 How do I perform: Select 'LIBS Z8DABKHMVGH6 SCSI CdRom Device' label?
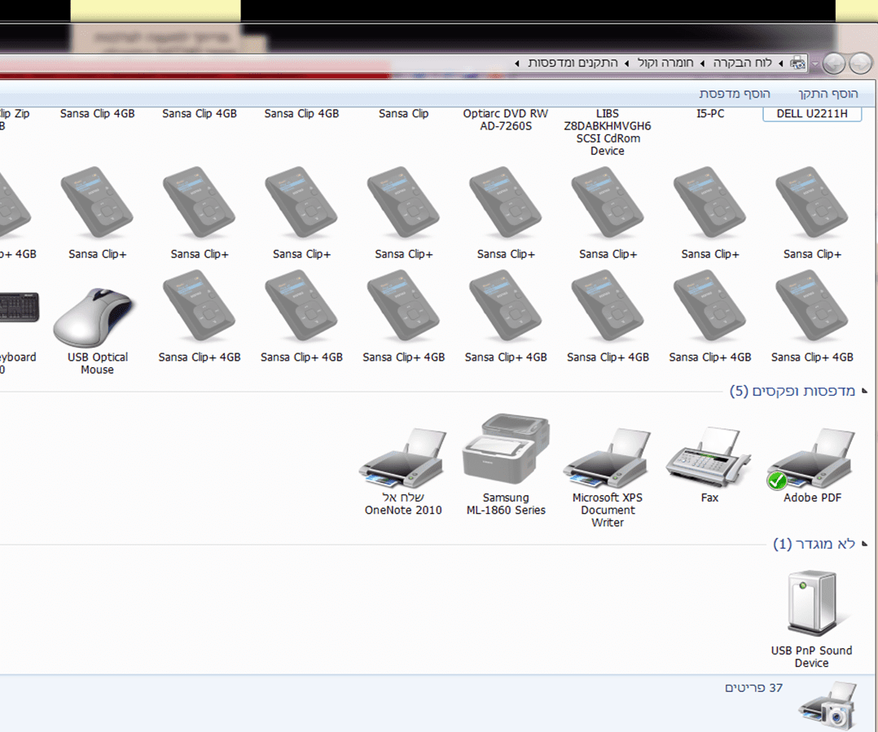pos(608,132)
